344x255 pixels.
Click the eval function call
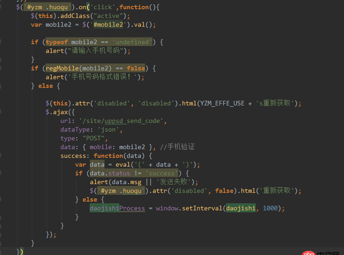tap(123, 165)
